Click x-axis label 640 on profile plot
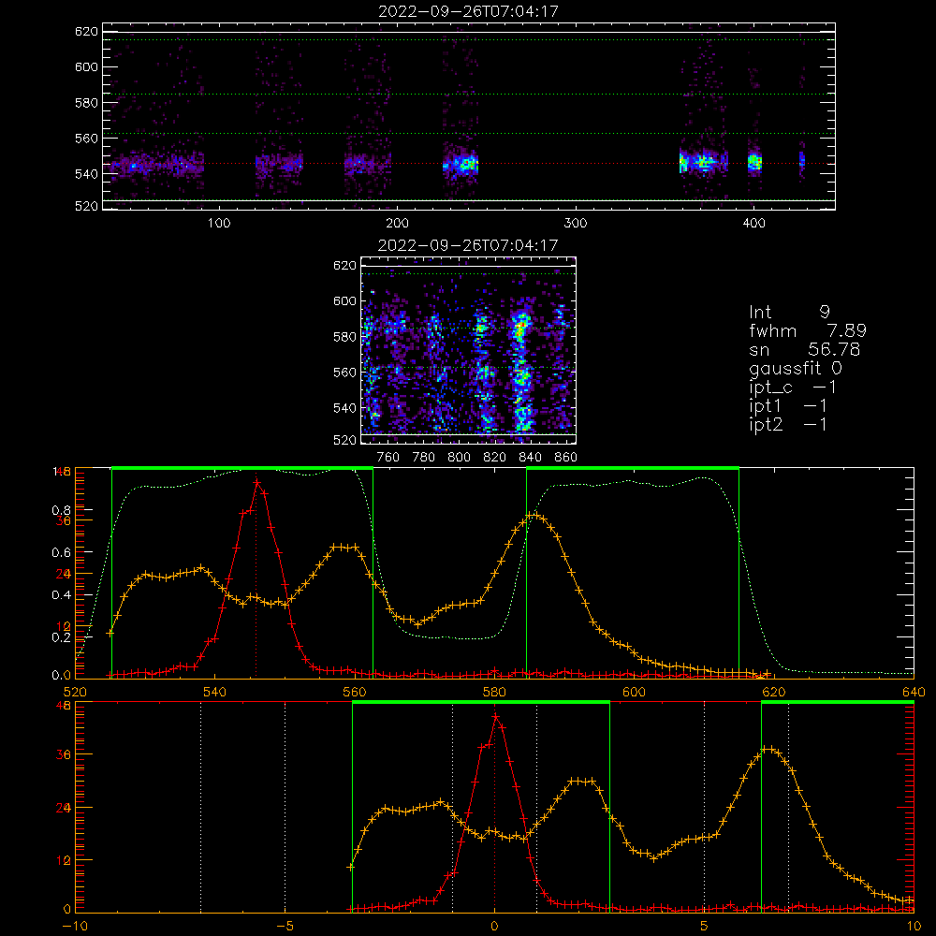This screenshot has width=936, height=936. (914, 693)
